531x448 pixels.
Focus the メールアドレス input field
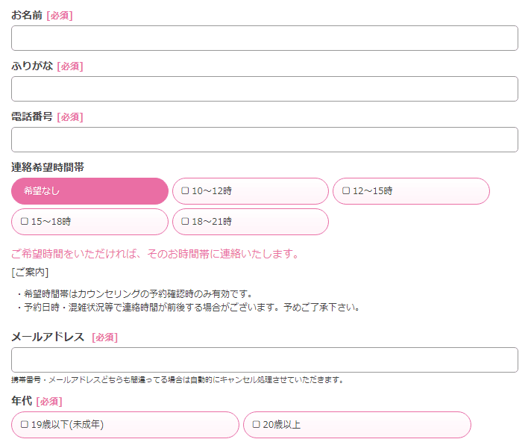tap(264, 360)
